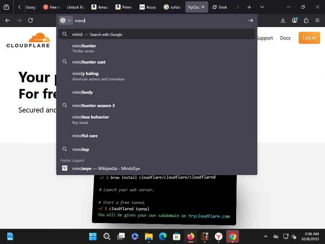
Task: Open the list all tabs dropdown
Action: click(262, 7)
